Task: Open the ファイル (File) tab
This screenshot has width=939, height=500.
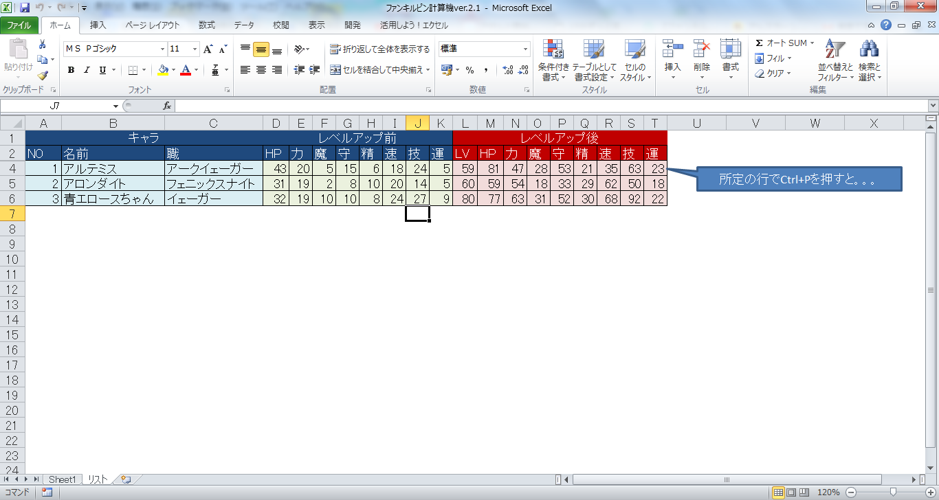Action: tap(19, 25)
